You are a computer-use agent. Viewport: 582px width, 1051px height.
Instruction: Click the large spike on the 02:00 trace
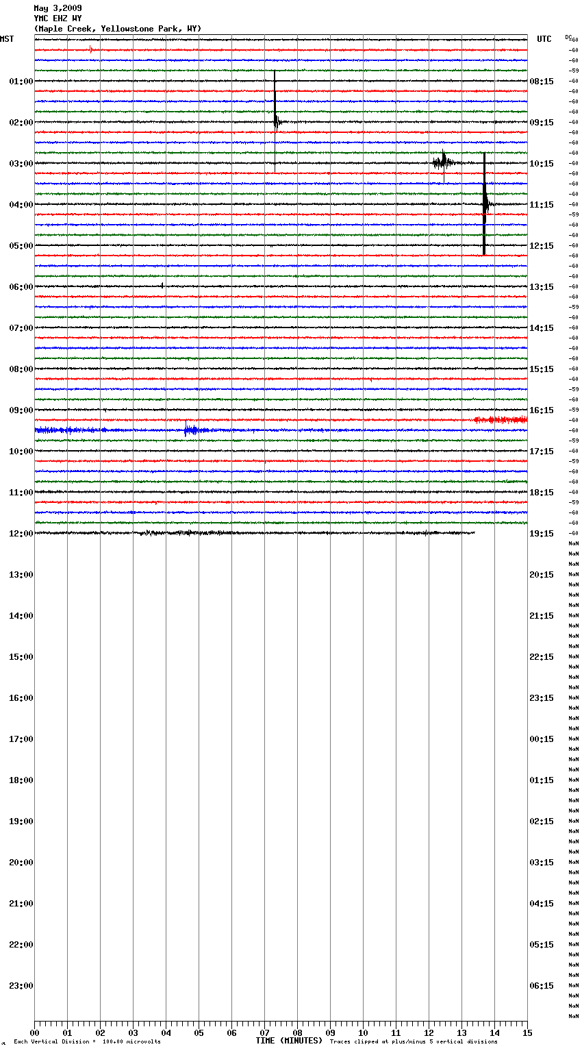275,121
